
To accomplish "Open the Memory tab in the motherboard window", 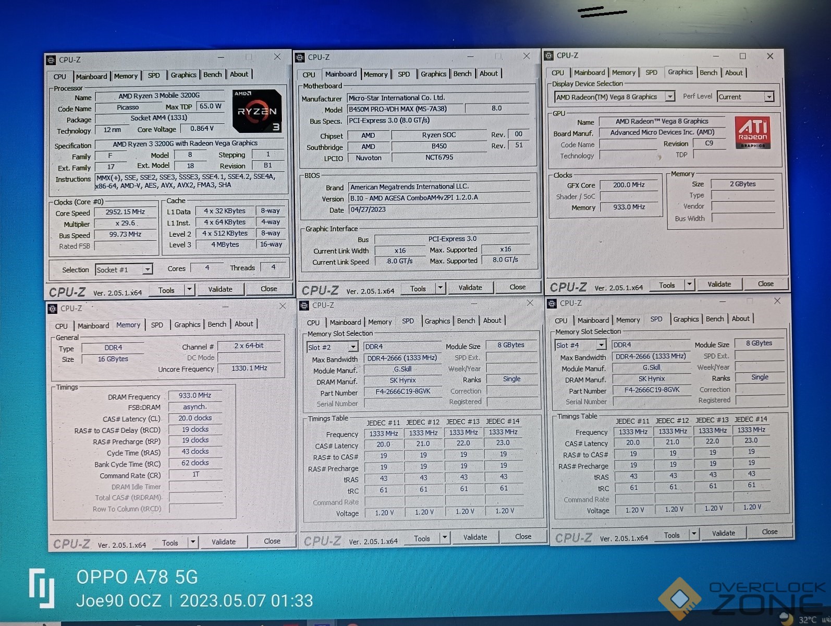I will [375, 75].
